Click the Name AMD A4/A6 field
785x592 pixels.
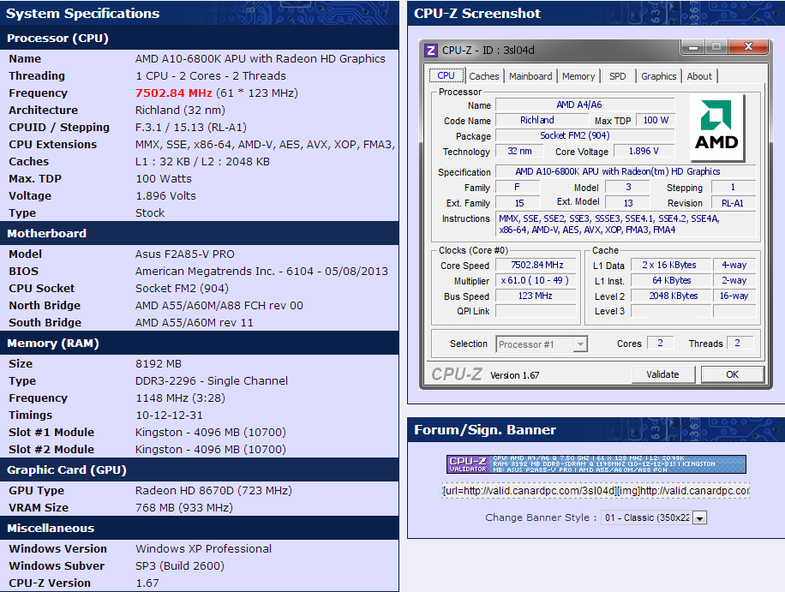(x=584, y=105)
